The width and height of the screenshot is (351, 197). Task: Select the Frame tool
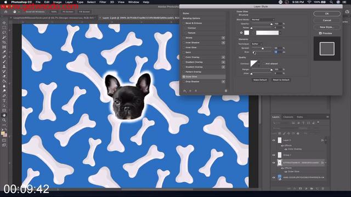click(x=4, y=47)
